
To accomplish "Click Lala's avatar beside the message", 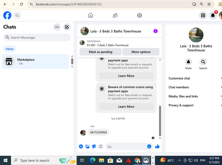I will tap(83, 133).
